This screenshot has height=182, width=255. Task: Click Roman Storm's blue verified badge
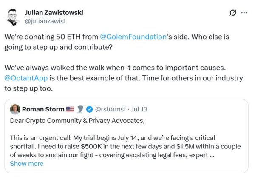tap(89, 109)
